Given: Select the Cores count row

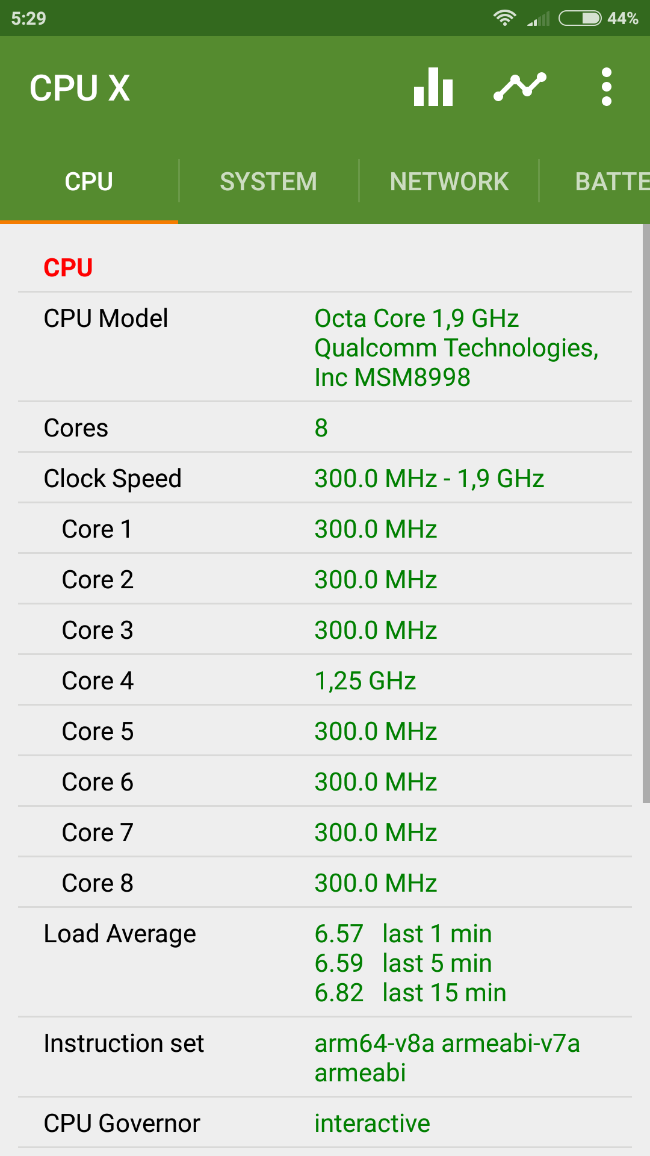Looking at the screenshot, I should coord(325,427).
